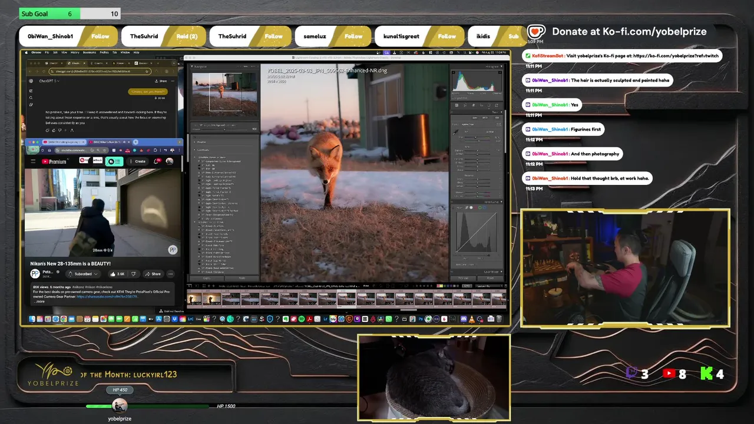This screenshot has height=424, width=754.
Task: Open the History menu in Chrome menu bar
Action: tap(75, 52)
